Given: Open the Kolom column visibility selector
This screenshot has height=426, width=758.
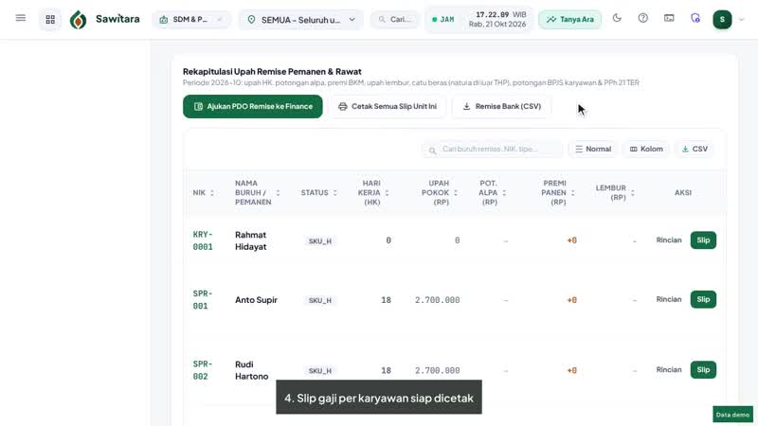Looking at the screenshot, I should pos(646,149).
